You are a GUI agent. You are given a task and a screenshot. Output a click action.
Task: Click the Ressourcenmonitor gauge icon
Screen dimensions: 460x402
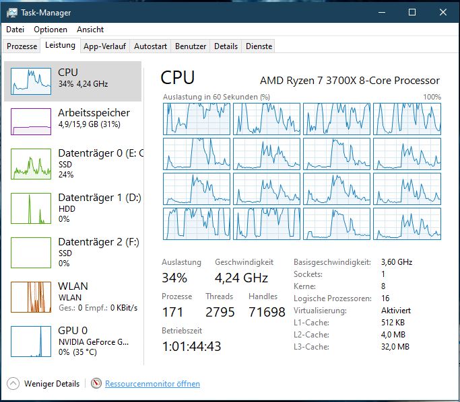[x=96, y=383]
